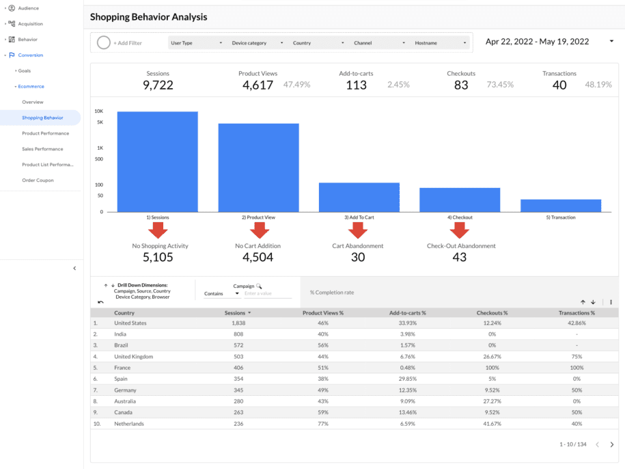Click the Campaign search value input field

[x=267, y=294]
